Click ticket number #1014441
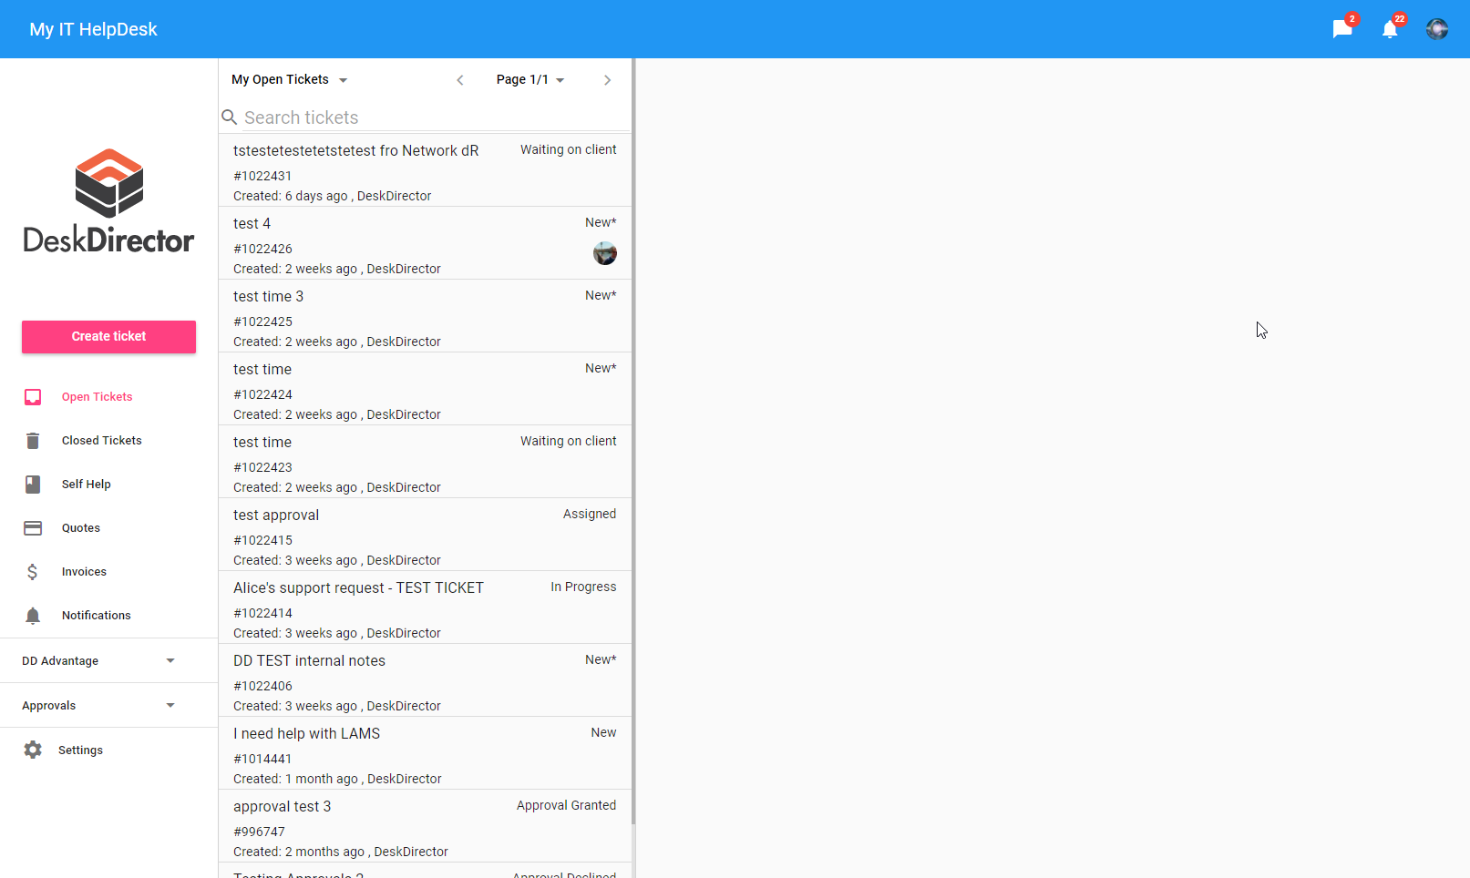The width and height of the screenshot is (1470, 878). pyautogui.click(x=262, y=759)
